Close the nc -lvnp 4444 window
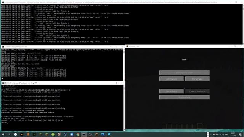This screenshot has width=244, height=137. [122, 83]
